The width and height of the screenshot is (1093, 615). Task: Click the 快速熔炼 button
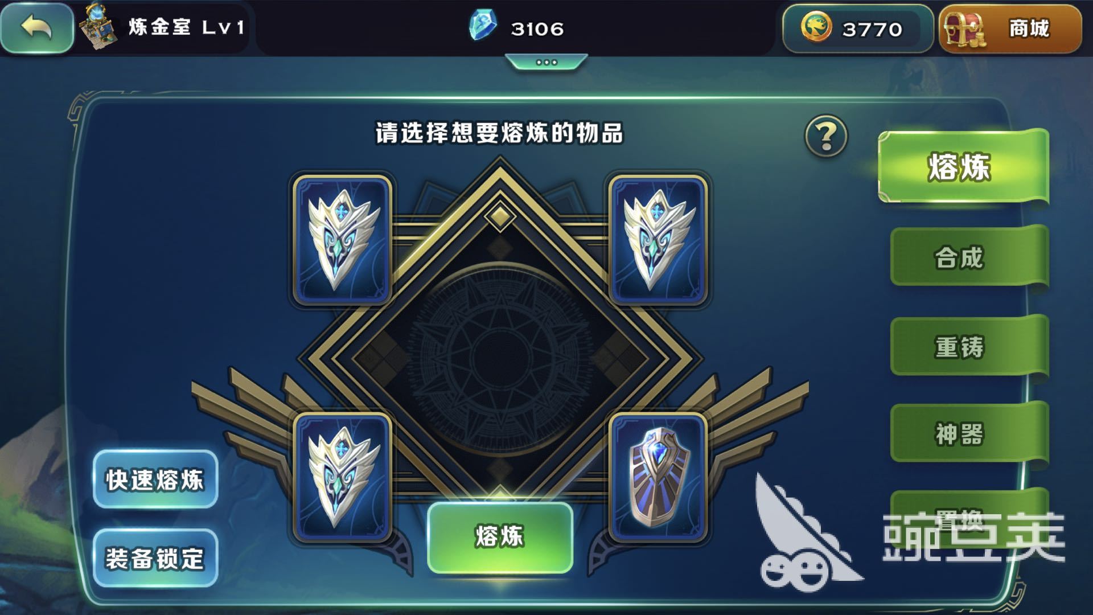(x=155, y=479)
